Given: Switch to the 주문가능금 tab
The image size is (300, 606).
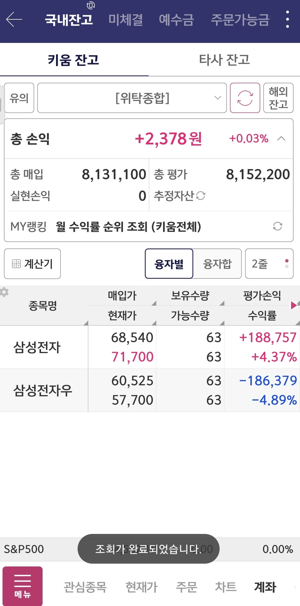Looking at the screenshot, I should [x=240, y=20].
